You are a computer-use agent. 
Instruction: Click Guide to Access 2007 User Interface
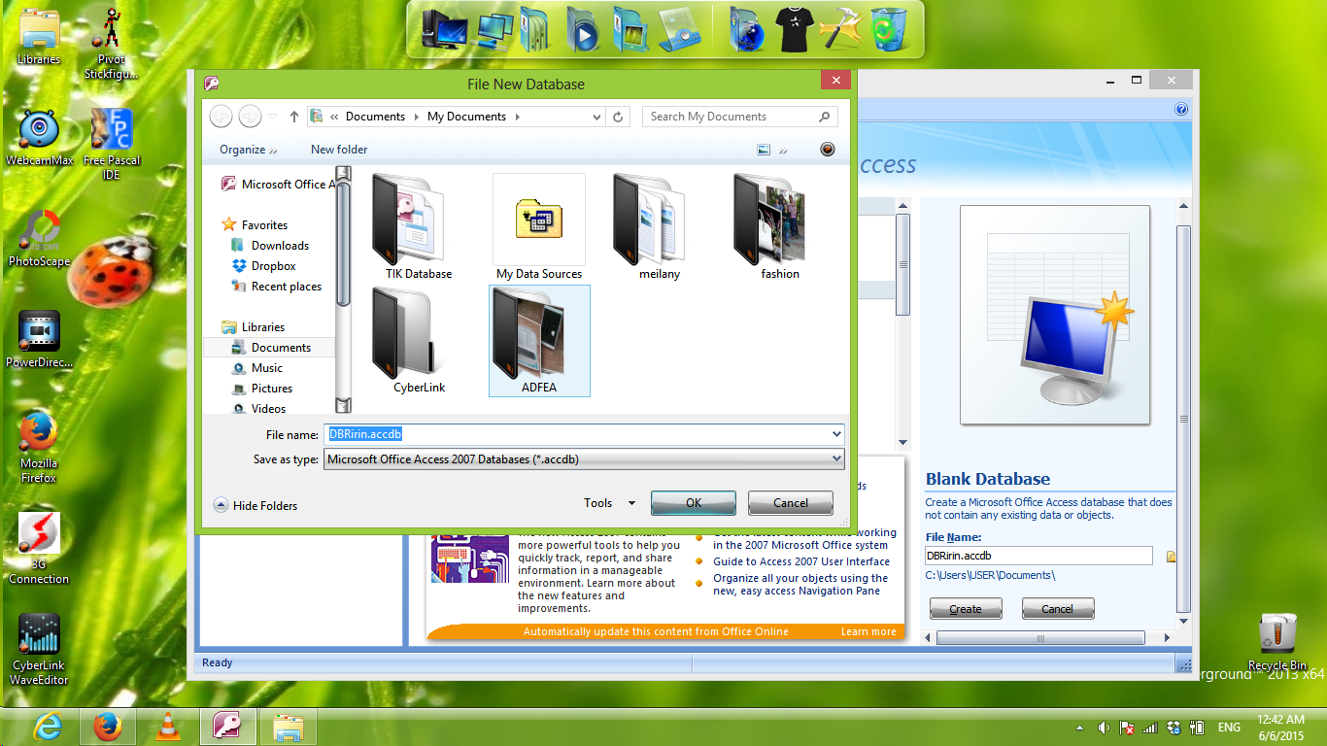pos(801,561)
